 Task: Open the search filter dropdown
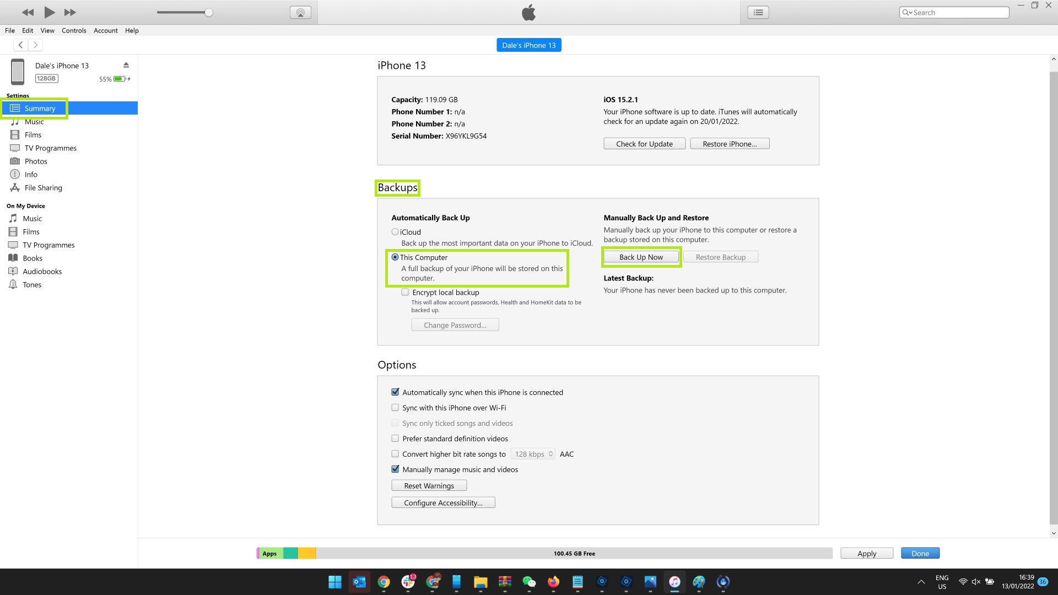pyautogui.click(x=910, y=12)
